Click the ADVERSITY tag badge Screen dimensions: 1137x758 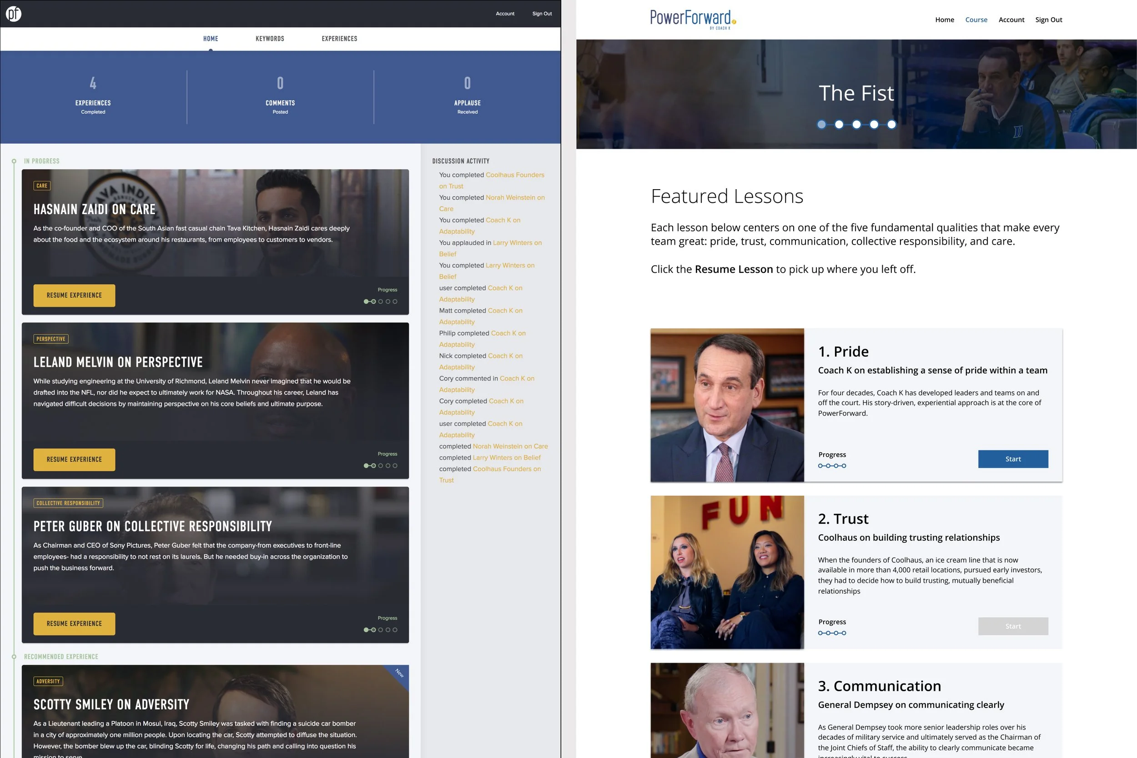(x=48, y=681)
